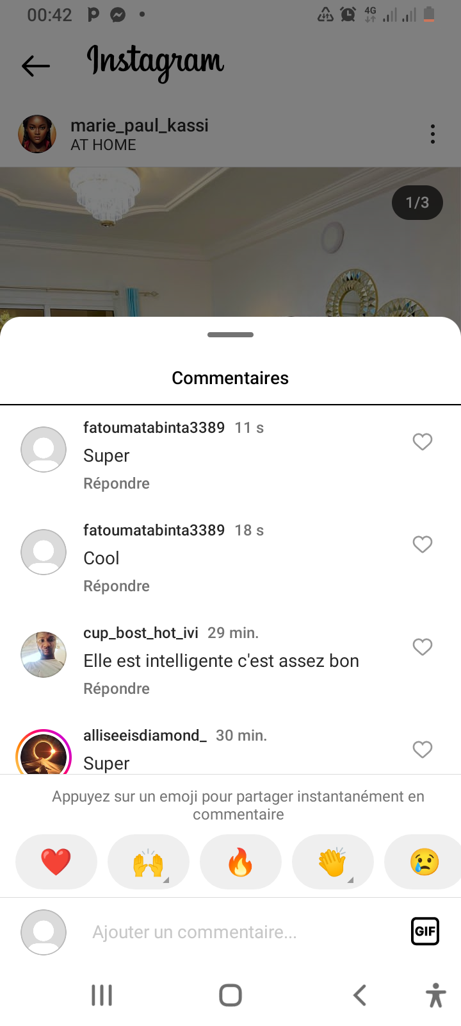Image resolution: width=461 pixels, height=1026 pixels.
Task: Like alliseeisdiamond_'s comment with the heart
Action: coord(423,749)
